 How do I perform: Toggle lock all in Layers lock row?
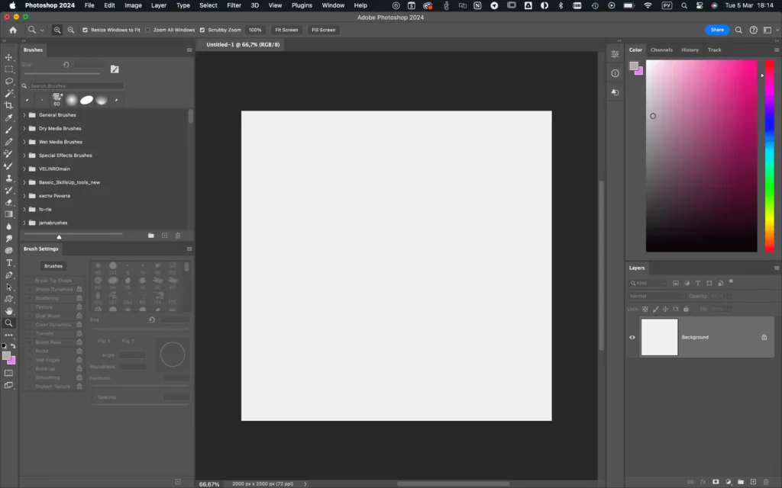(686, 310)
